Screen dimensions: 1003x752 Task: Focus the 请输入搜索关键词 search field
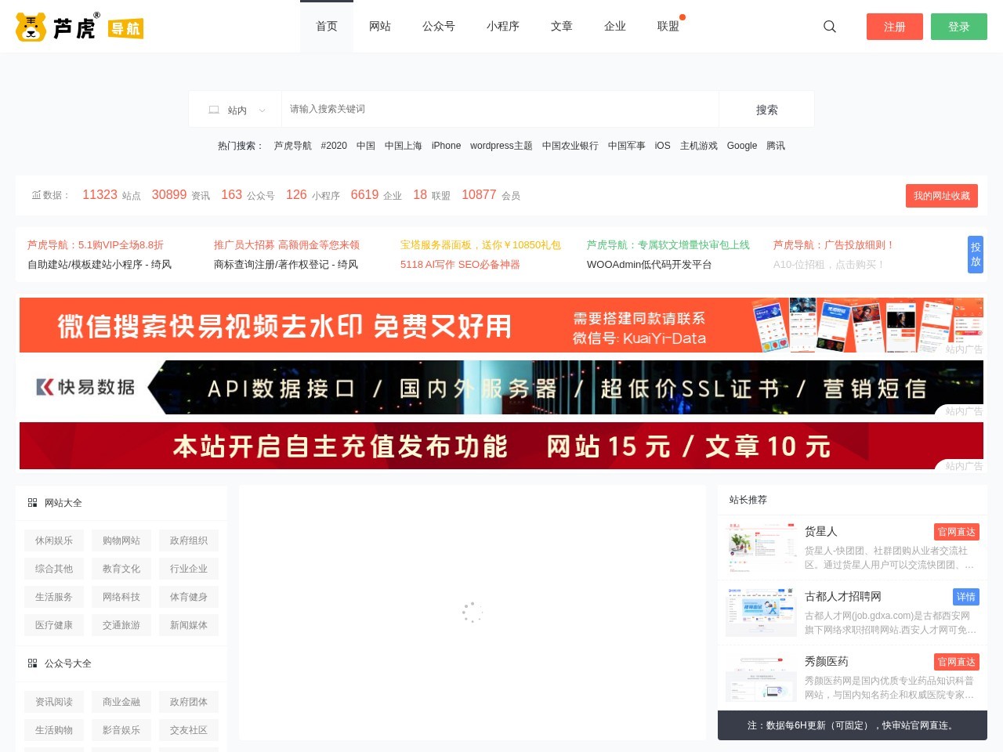500,110
